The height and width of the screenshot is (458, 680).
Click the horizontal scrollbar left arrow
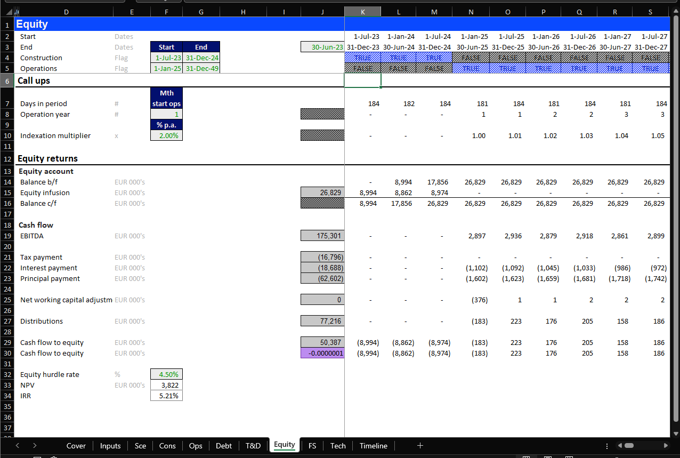(x=619, y=446)
